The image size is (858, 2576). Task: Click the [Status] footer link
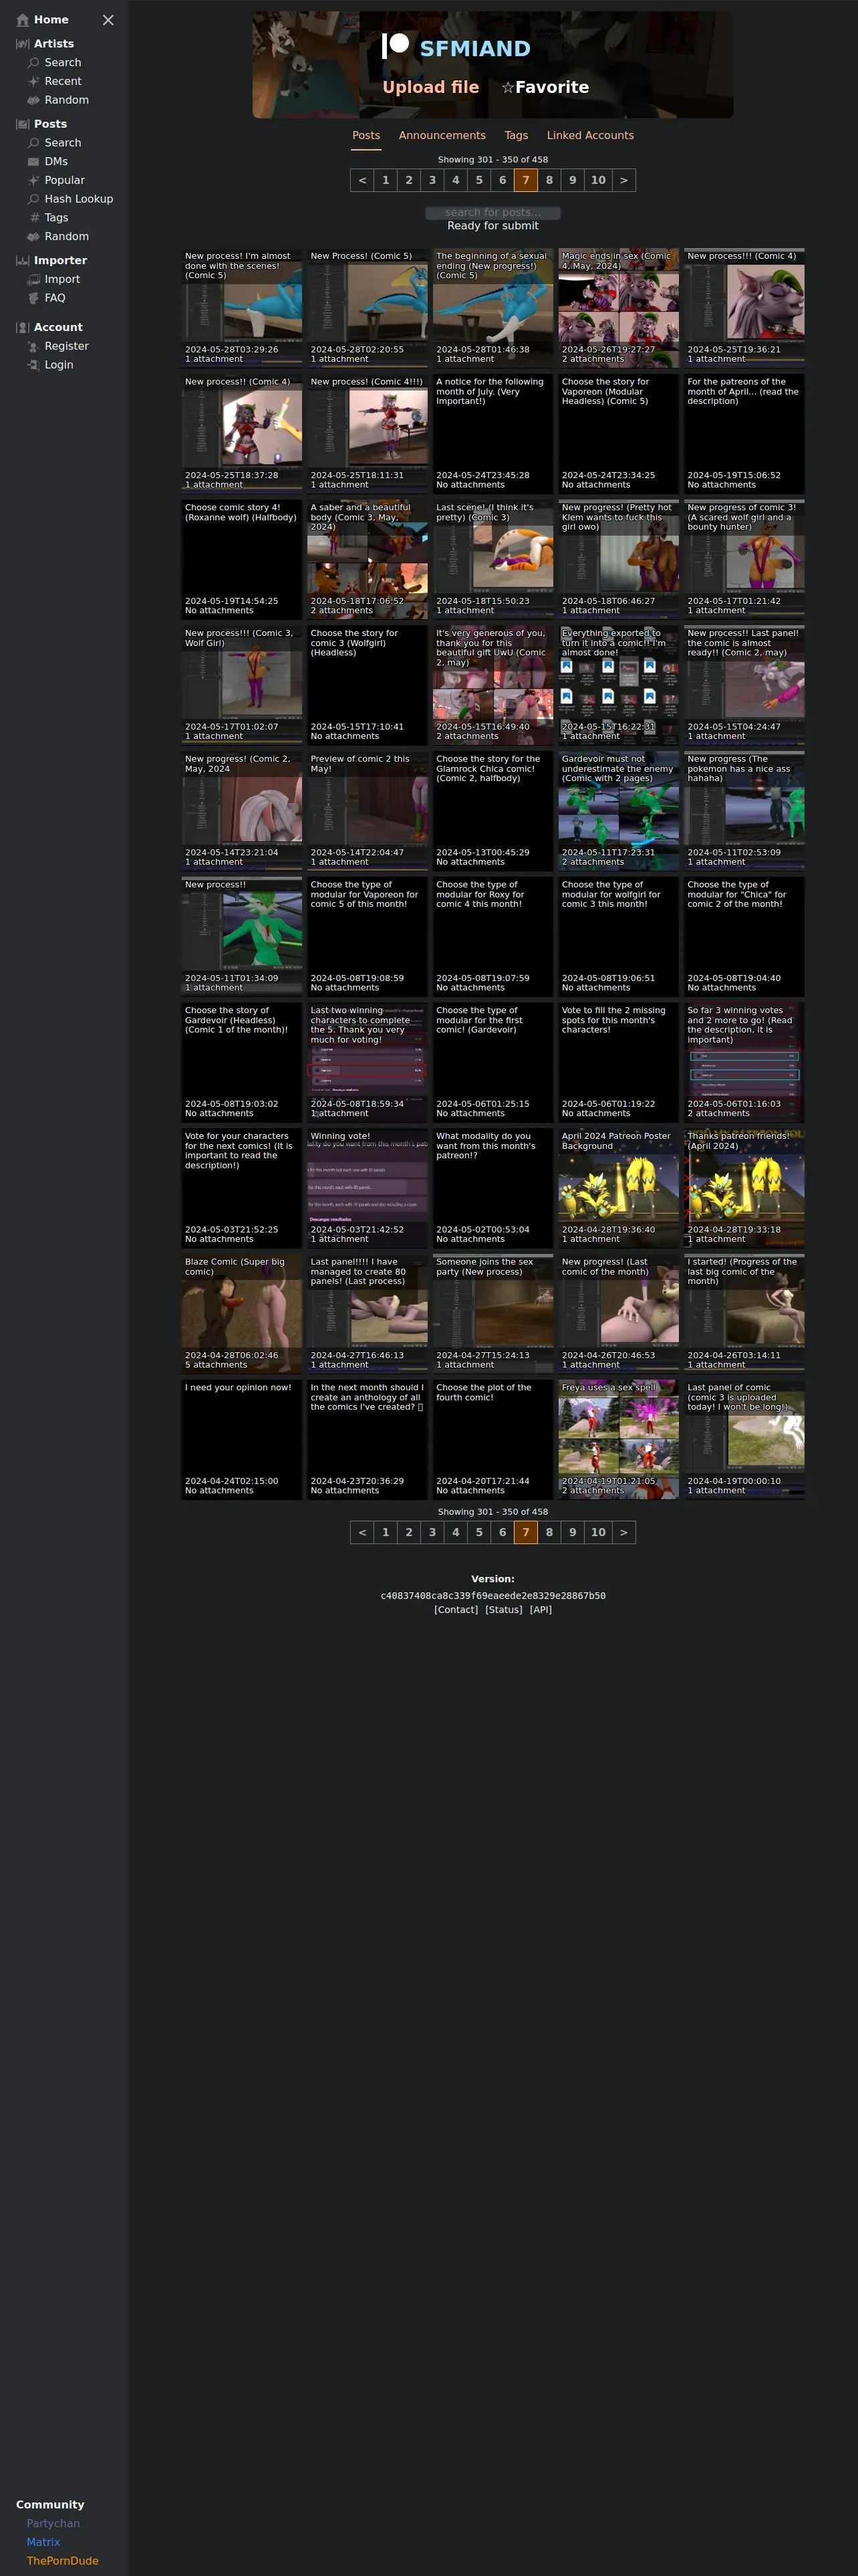tap(503, 1610)
